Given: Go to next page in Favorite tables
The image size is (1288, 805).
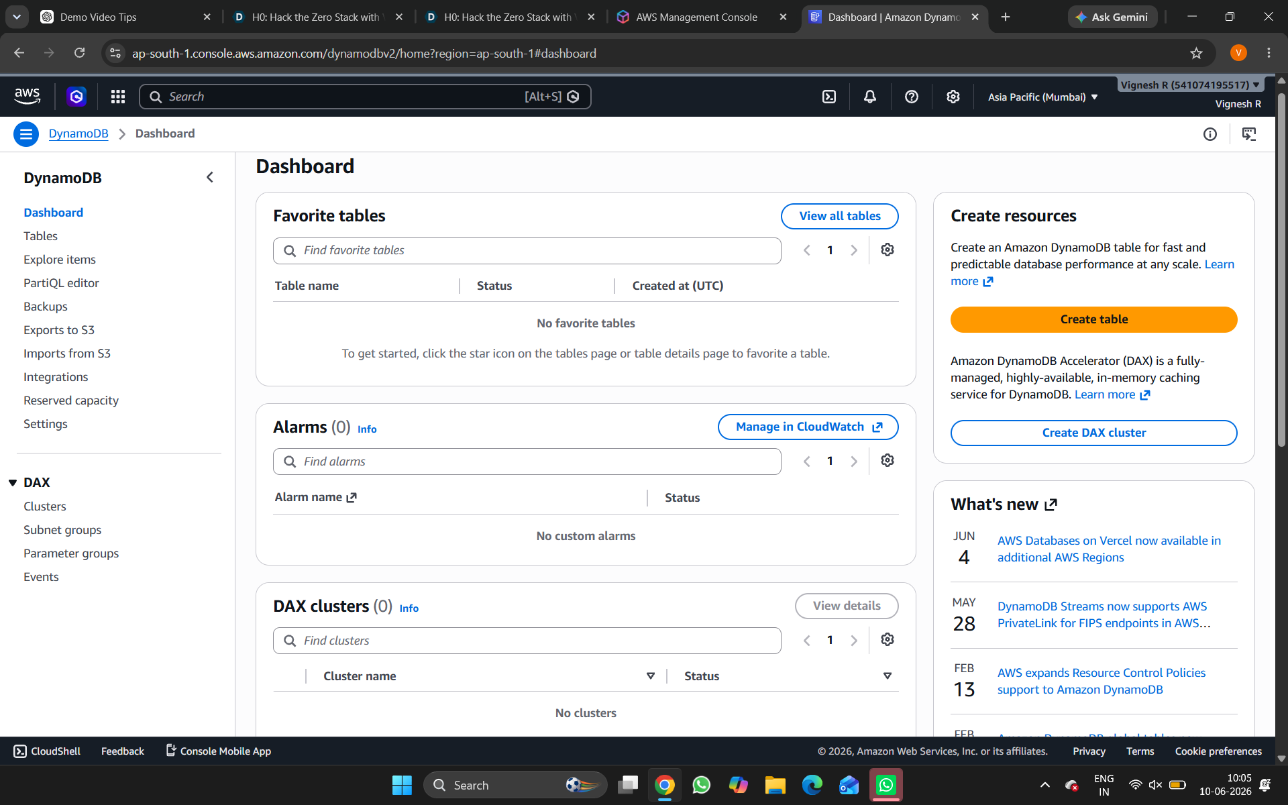Looking at the screenshot, I should point(853,250).
